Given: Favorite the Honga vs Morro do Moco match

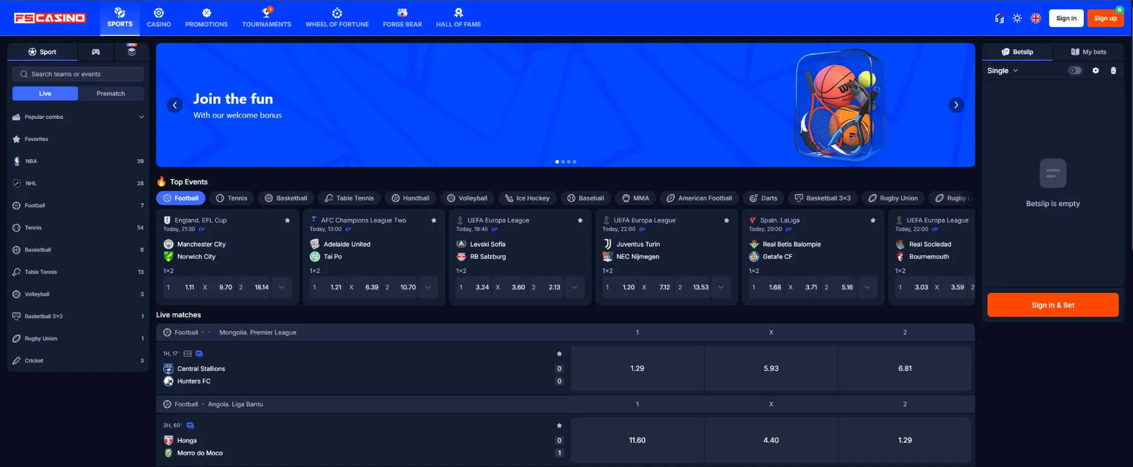Looking at the screenshot, I should coord(559,426).
